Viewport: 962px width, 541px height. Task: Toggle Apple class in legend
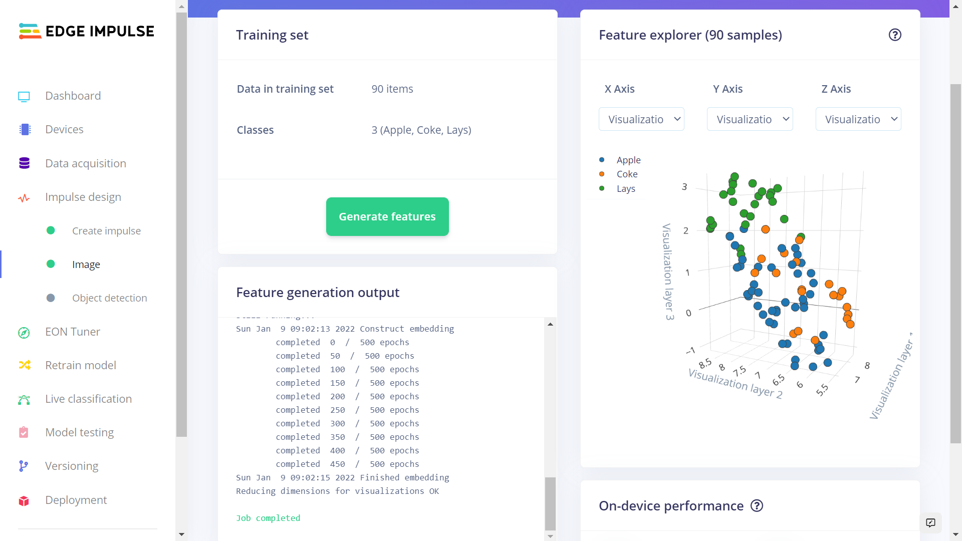tap(628, 160)
